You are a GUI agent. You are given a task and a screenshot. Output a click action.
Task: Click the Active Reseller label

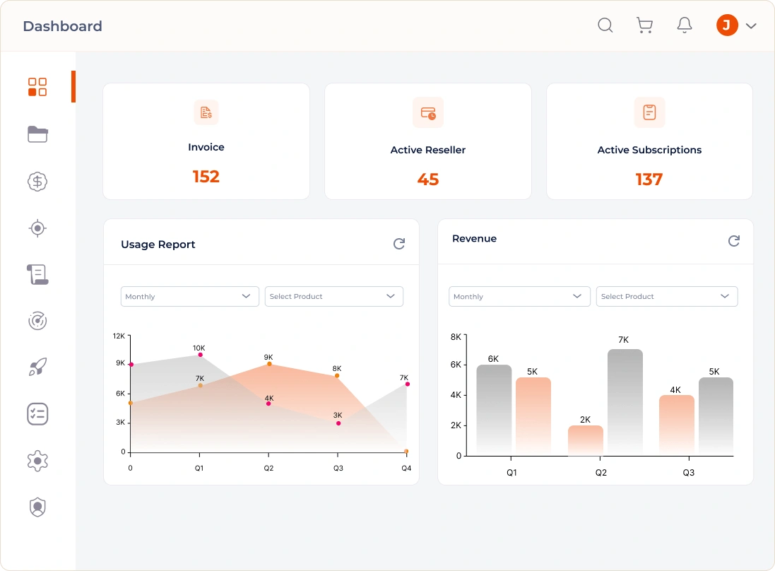428,150
